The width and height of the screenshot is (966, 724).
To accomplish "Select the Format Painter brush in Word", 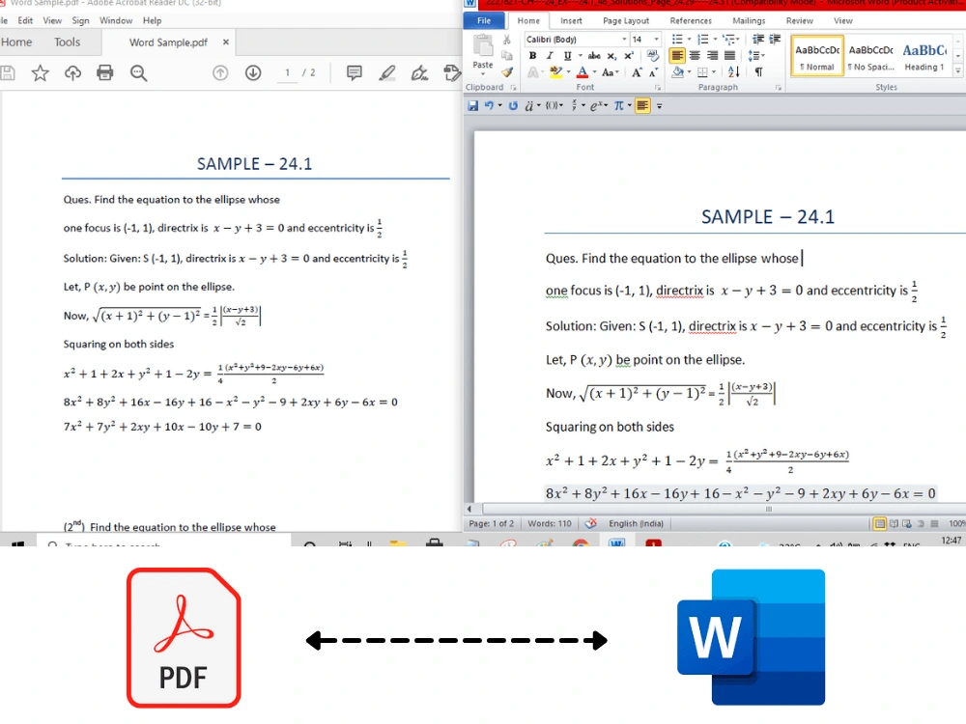I will point(507,72).
